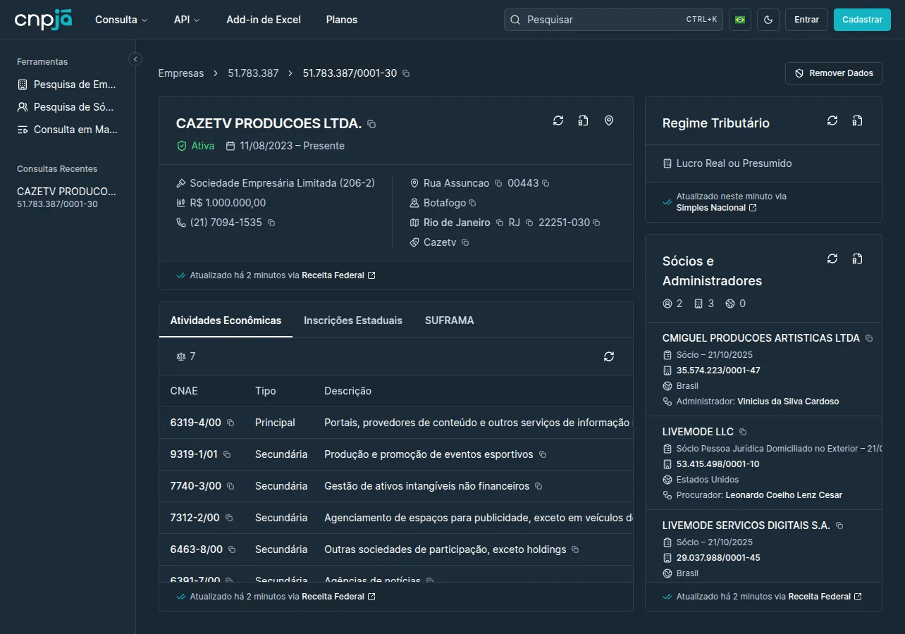Open the Consulta dropdown menu
The width and height of the screenshot is (905, 634).
point(121,20)
